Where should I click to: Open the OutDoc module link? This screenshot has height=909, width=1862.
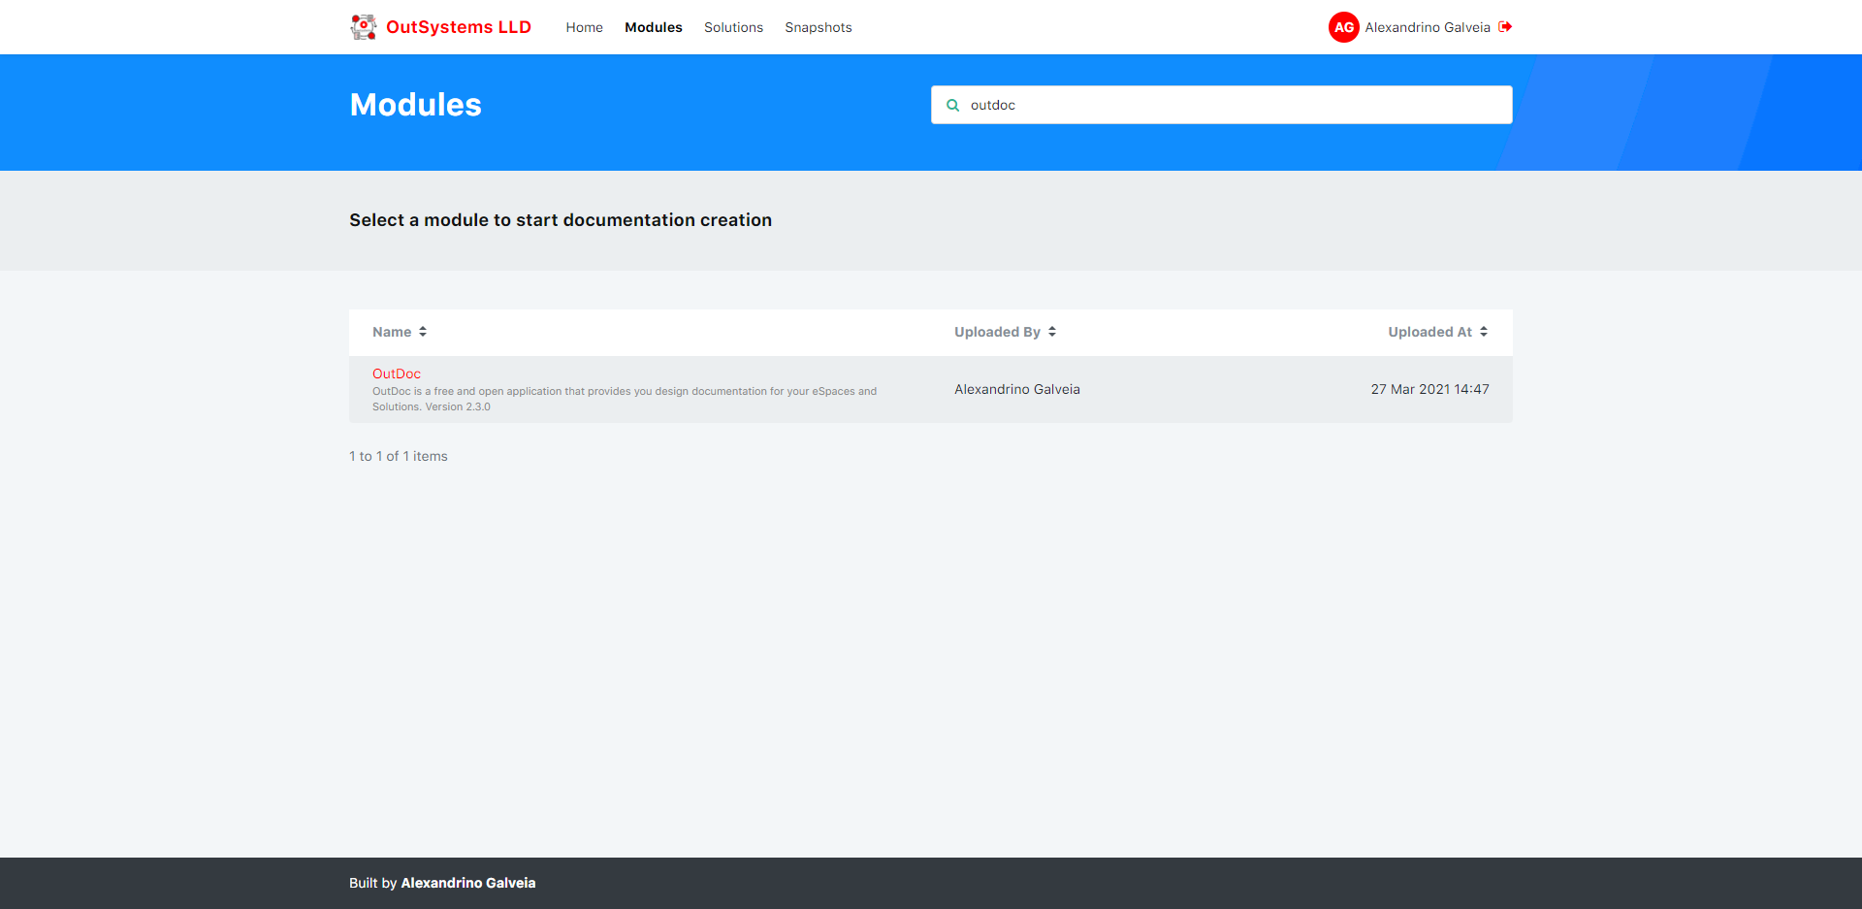[x=397, y=373]
